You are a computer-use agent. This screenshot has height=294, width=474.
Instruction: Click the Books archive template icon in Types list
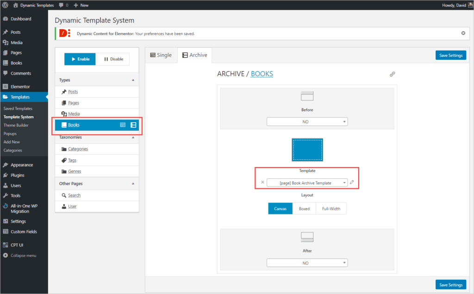(x=133, y=125)
